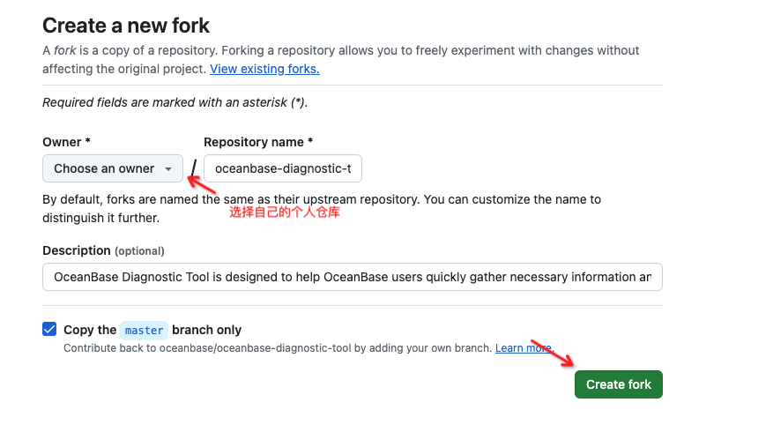Click the "Owner *" field label
773x447 pixels.
pyautogui.click(x=66, y=142)
